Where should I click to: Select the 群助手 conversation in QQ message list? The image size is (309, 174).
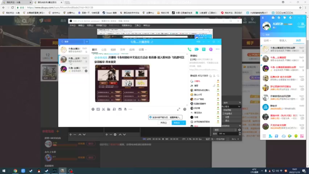[283, 107]
